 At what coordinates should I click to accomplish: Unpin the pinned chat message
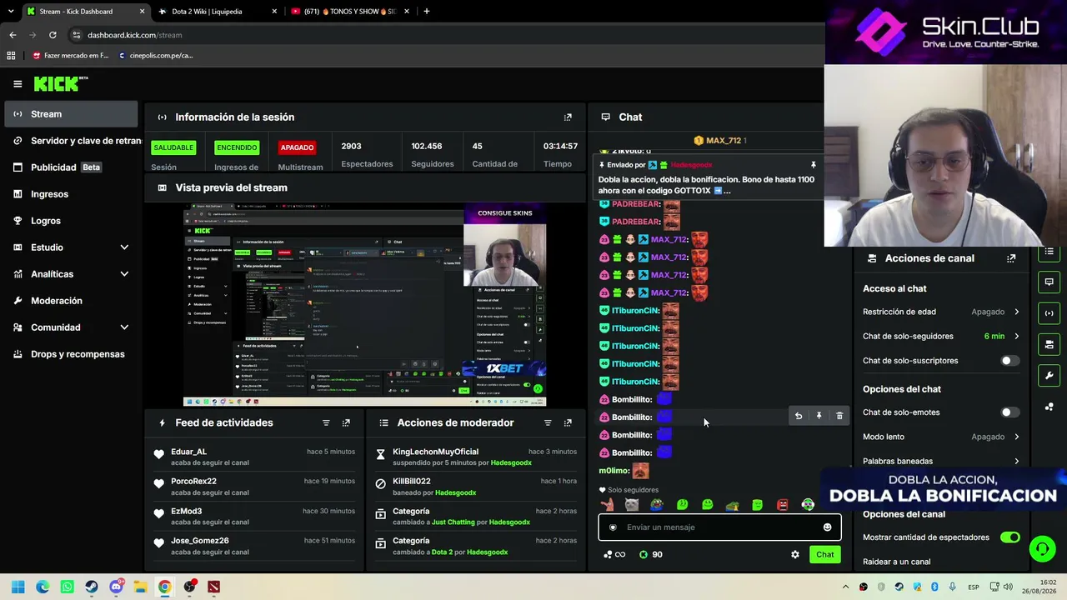click(x=814, y=165)
